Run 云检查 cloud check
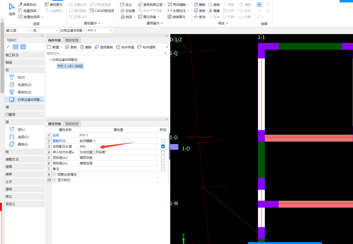The height and width of the screenshot is (244, 353). (x=128, y=11)
